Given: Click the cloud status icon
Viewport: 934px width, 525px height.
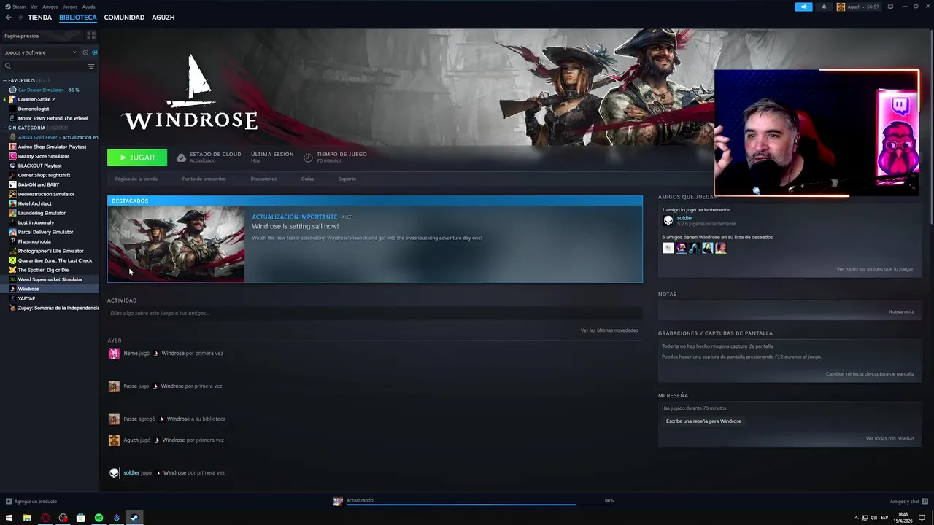Looking at the screenshot, I should click(181, 157).
